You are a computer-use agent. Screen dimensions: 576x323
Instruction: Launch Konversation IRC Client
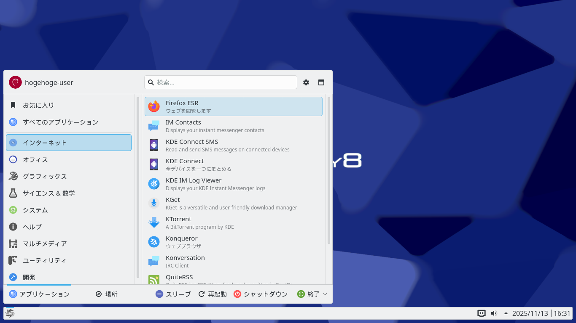(233, 261)
